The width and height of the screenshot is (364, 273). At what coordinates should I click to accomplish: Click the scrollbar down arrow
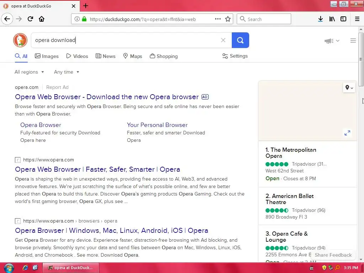coord(361,259)
